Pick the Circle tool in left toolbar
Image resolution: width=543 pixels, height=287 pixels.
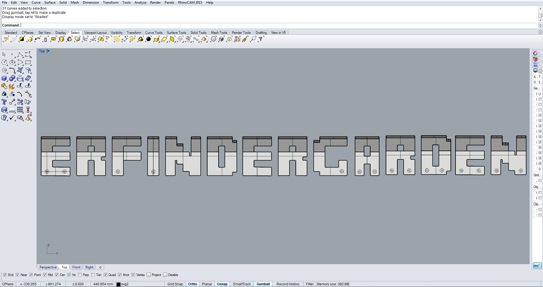tap(4, 62)
